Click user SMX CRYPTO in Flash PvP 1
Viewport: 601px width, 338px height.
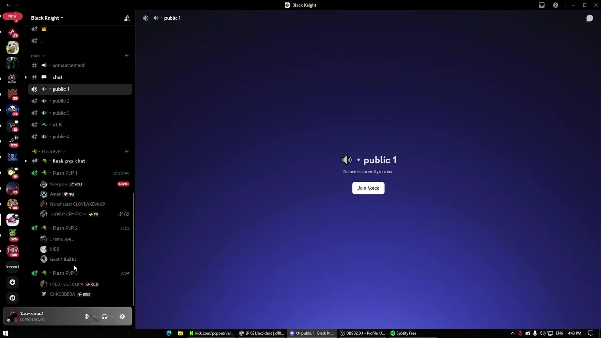tap(85, 214)
